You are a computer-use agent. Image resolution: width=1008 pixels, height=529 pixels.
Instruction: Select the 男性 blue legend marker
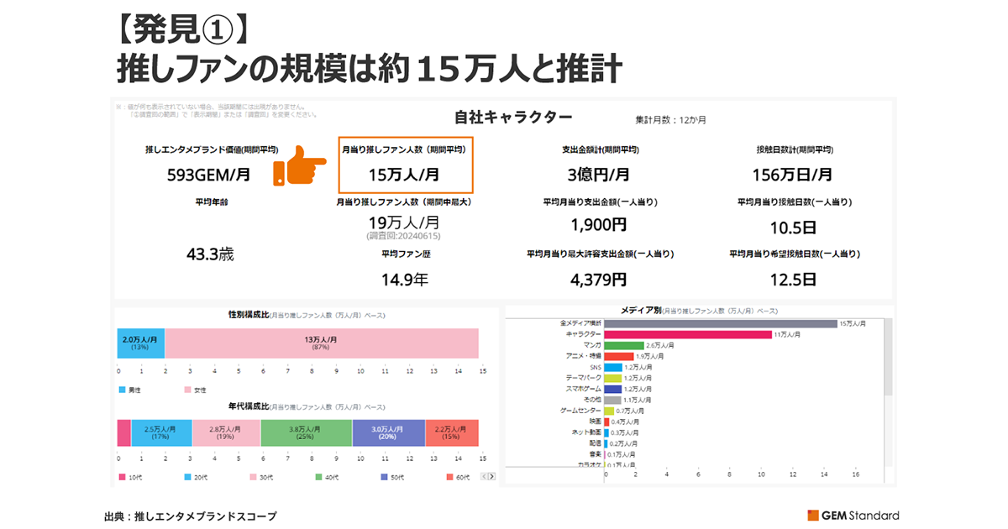coord(122,390)
